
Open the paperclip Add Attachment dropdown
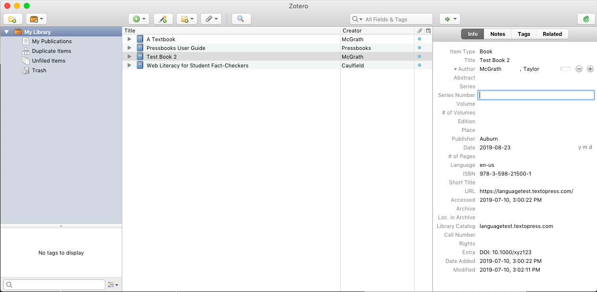pyautogui.click(x=211, y=19)
